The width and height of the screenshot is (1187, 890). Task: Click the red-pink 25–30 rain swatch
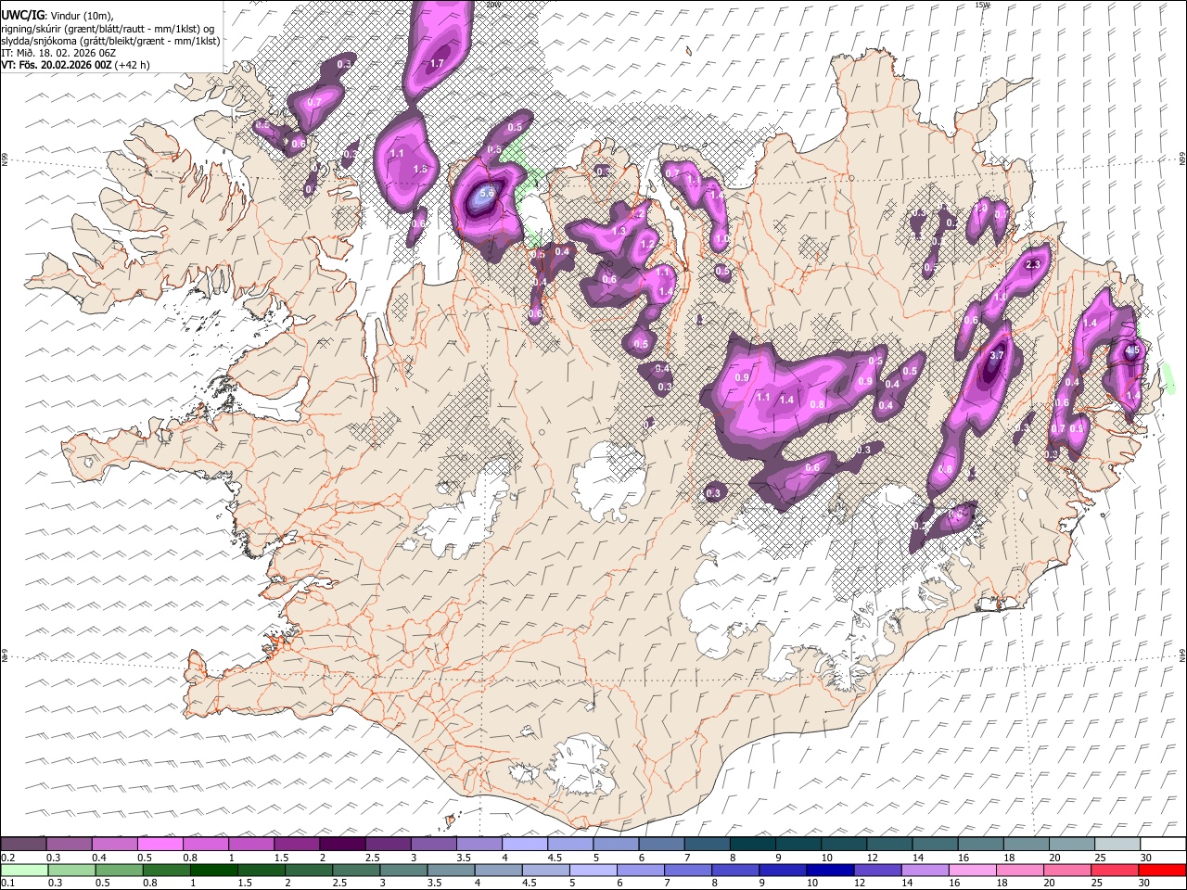(1115, 870)
